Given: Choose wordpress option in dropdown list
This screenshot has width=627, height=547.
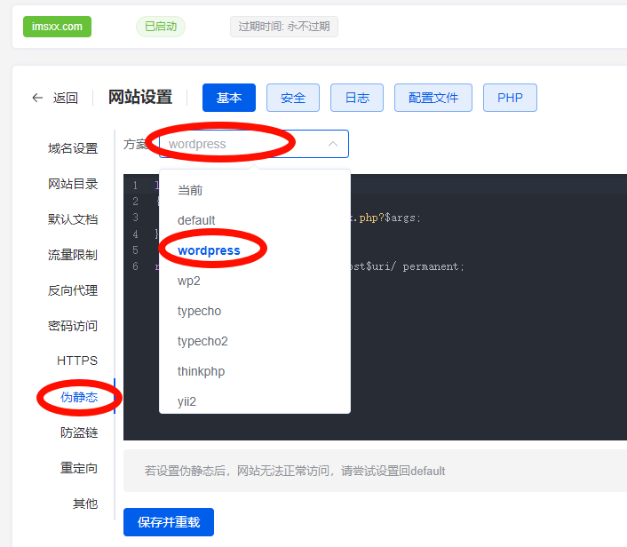Looking at the screenshot, I should point(255,250).
